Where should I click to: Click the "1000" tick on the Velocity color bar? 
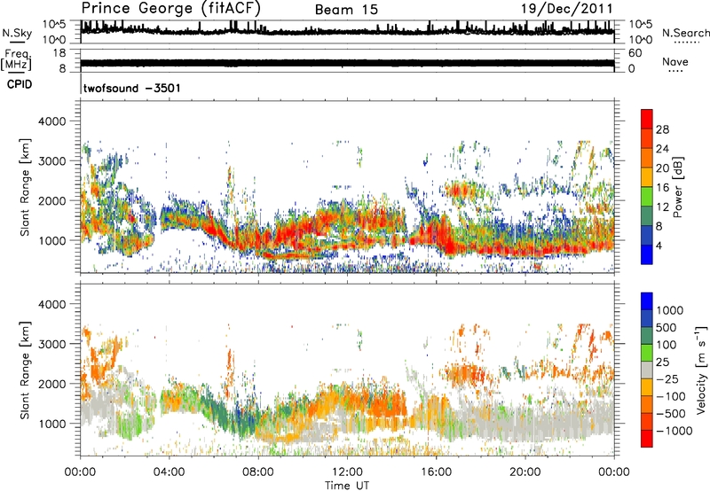click(x=670, y=310)
